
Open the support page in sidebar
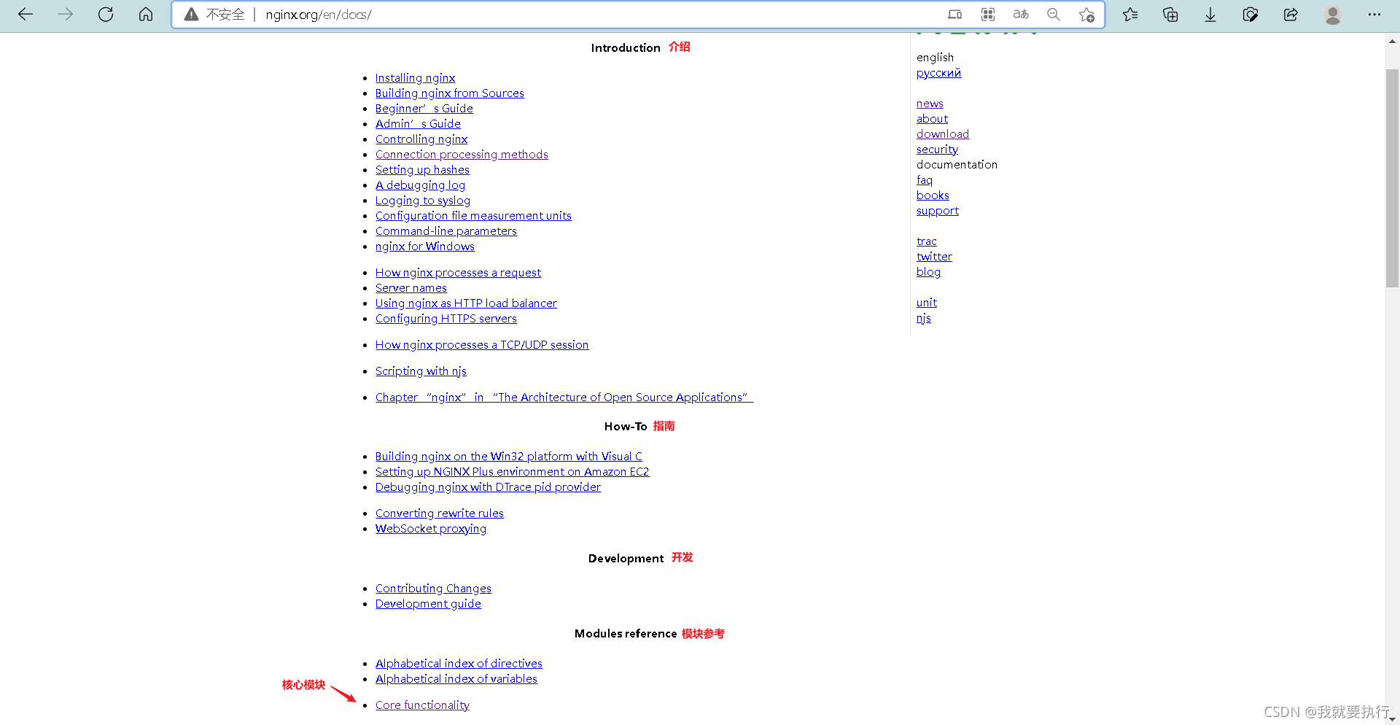pyautogui.click(x=938, y=211)
